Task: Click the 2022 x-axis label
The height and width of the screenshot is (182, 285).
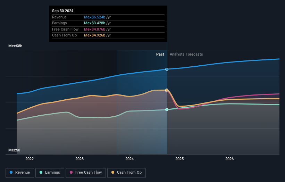Action: 30,159
